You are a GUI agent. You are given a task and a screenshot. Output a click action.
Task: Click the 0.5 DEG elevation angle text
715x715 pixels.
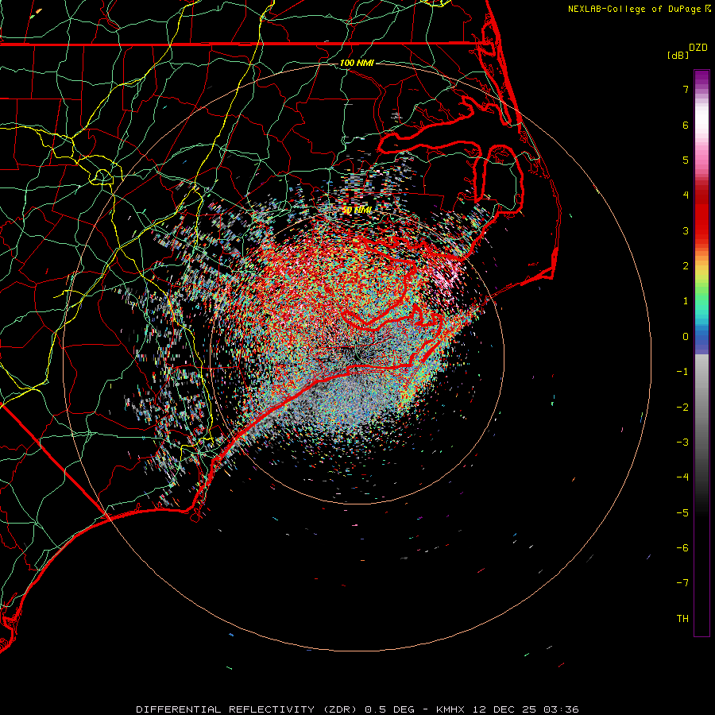click(x=389, y=709)
